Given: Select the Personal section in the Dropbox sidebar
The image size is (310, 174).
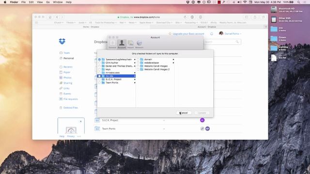Looking at the screenshot, I should click(68, 58).
